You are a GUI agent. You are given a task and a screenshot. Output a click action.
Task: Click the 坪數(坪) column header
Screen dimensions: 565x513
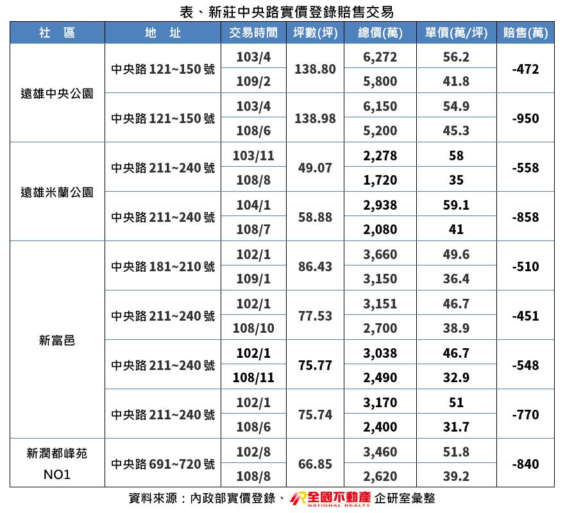[315, 33]
